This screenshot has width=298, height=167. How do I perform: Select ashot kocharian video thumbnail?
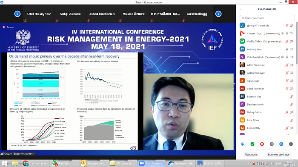tap(102, 14)
